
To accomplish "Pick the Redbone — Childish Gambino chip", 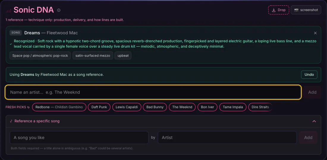I will point(59,107).
